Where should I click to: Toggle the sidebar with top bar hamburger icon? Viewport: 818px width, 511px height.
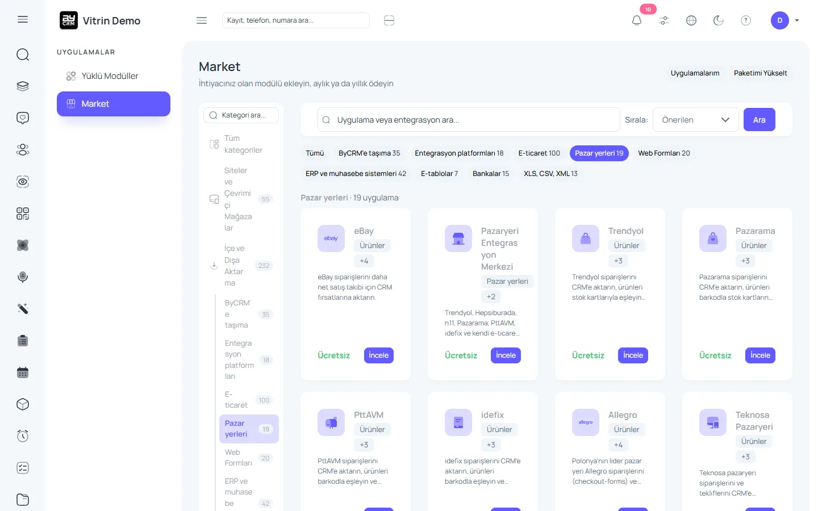pos(202,20)
